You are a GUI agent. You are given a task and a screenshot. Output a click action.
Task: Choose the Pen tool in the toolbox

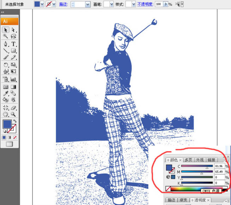point(6,44)
